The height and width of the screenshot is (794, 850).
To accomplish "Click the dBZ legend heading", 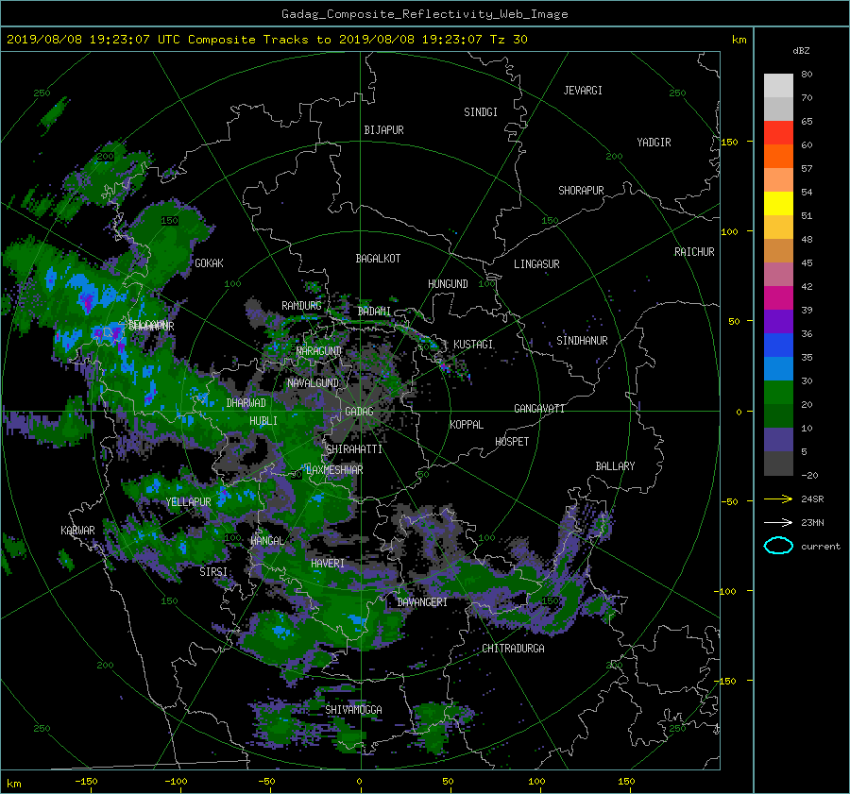I will coord(801,51).
